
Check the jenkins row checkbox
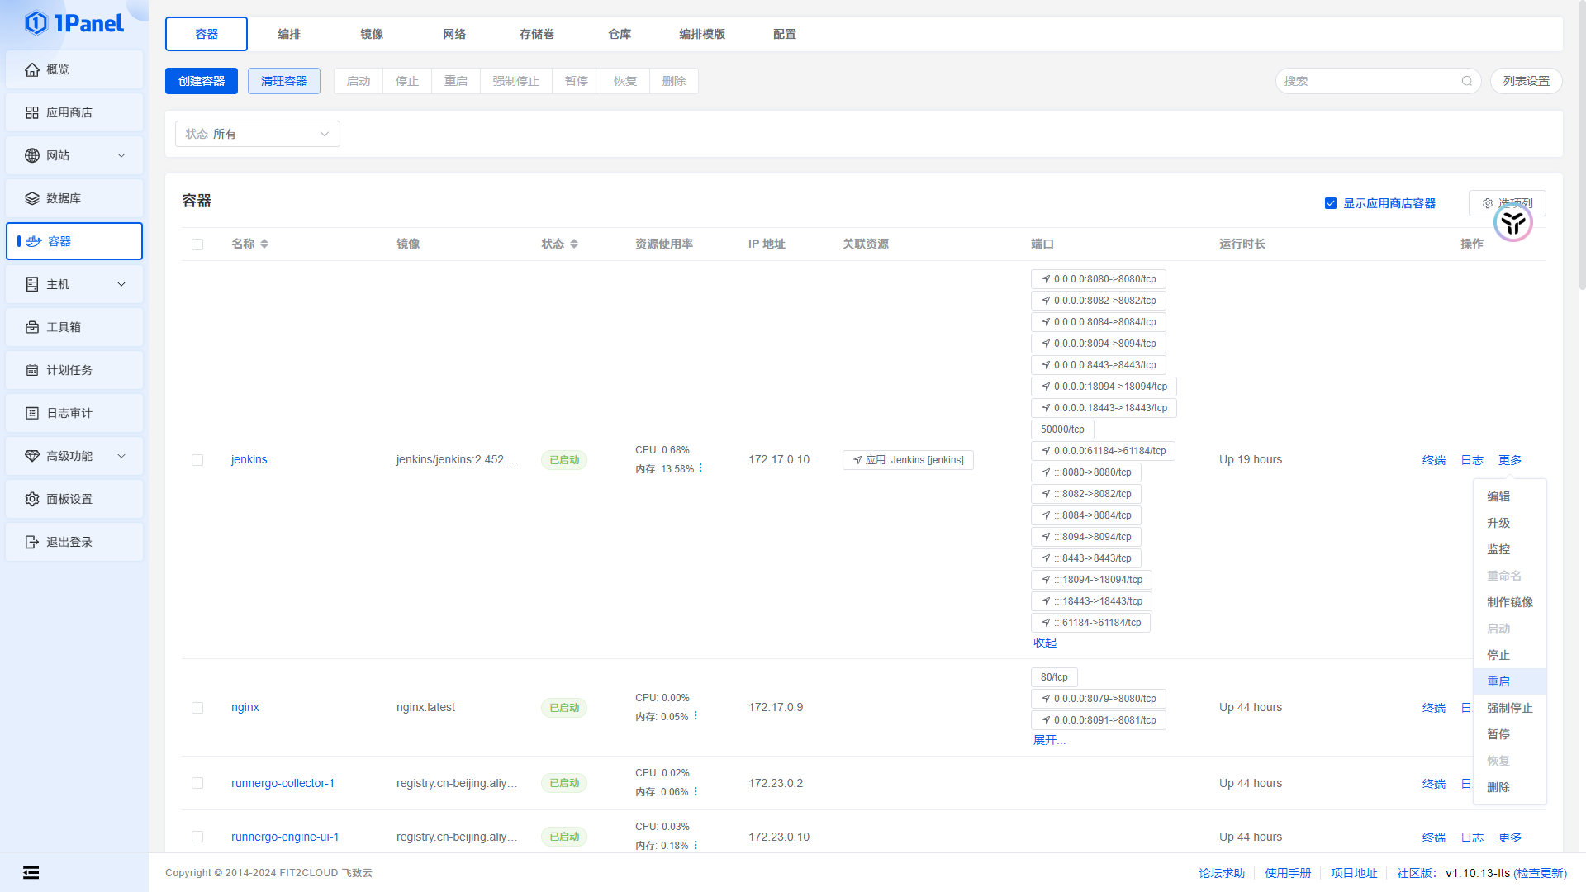tap(197, 460)
